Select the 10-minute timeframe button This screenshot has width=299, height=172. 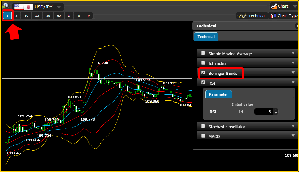click(x=26, y=15)
